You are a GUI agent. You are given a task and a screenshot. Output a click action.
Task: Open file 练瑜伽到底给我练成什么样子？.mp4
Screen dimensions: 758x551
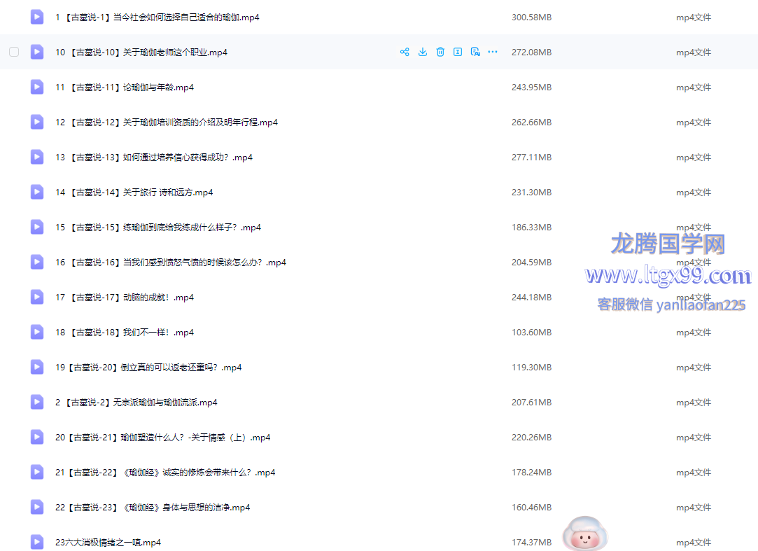click(x=158, y=228)
